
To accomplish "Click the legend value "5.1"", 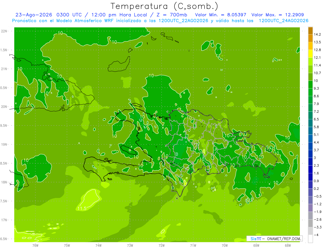I will pyautogui.click(x=316, y=135).
